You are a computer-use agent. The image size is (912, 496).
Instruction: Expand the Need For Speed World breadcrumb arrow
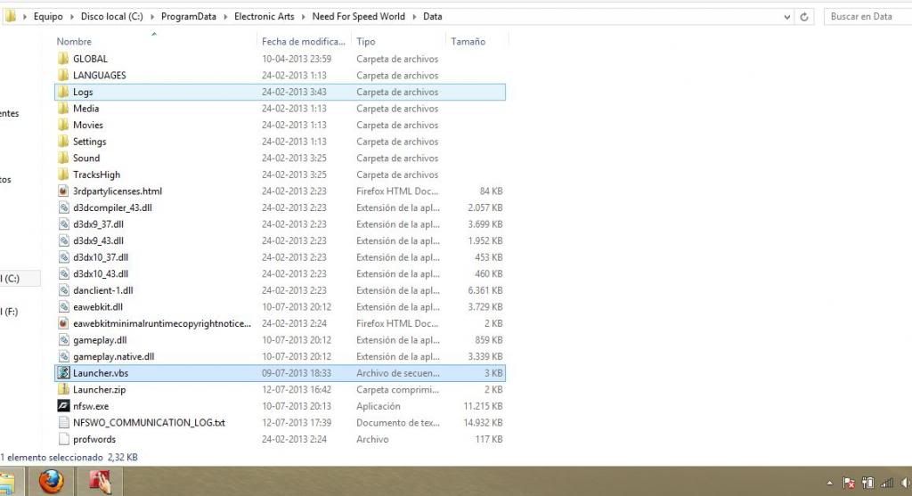point(415,17)
